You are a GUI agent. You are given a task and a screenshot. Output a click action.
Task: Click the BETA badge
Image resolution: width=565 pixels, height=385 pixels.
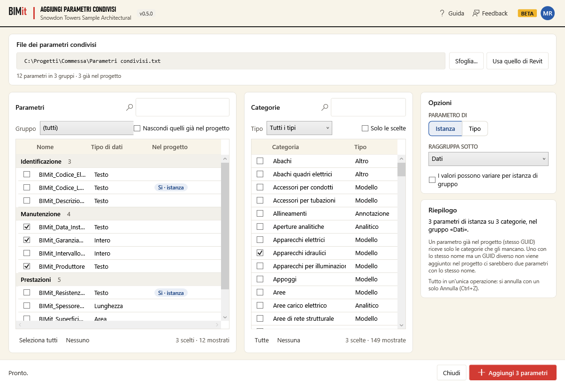click(x=527, y=13)
